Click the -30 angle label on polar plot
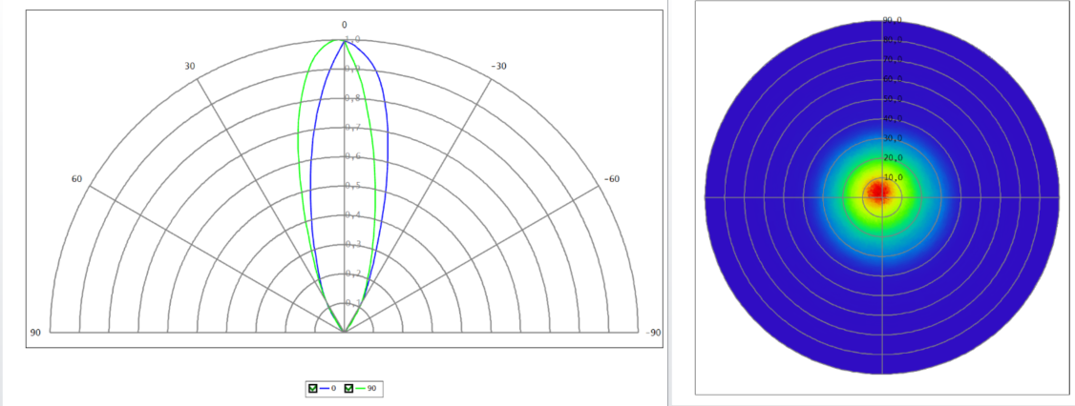Screen dimensions: 1075x406 [499, 67]
